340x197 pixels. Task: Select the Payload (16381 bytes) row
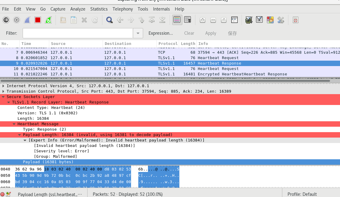[x=170, y=162]
